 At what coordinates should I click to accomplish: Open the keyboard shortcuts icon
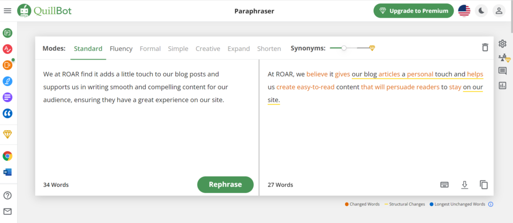[x=444, y=184]
